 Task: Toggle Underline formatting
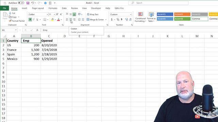[x=37, y=20]
